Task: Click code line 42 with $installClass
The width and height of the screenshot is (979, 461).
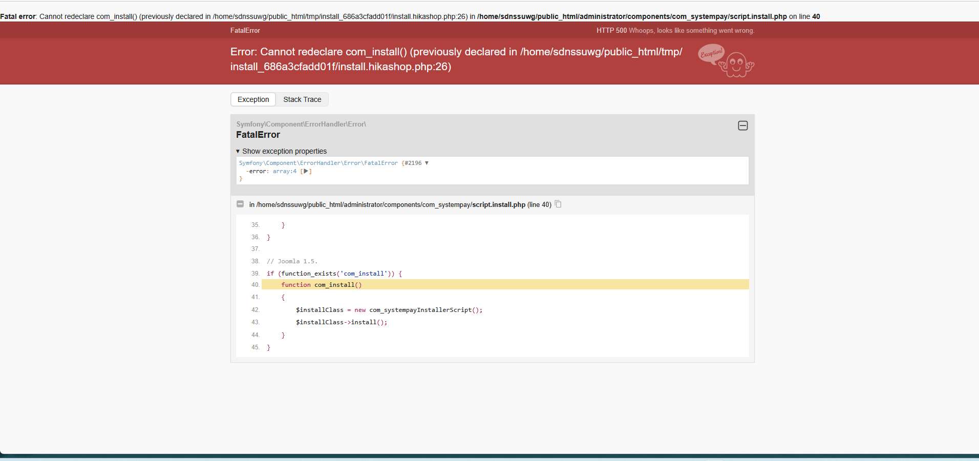Action: [389, 310]
